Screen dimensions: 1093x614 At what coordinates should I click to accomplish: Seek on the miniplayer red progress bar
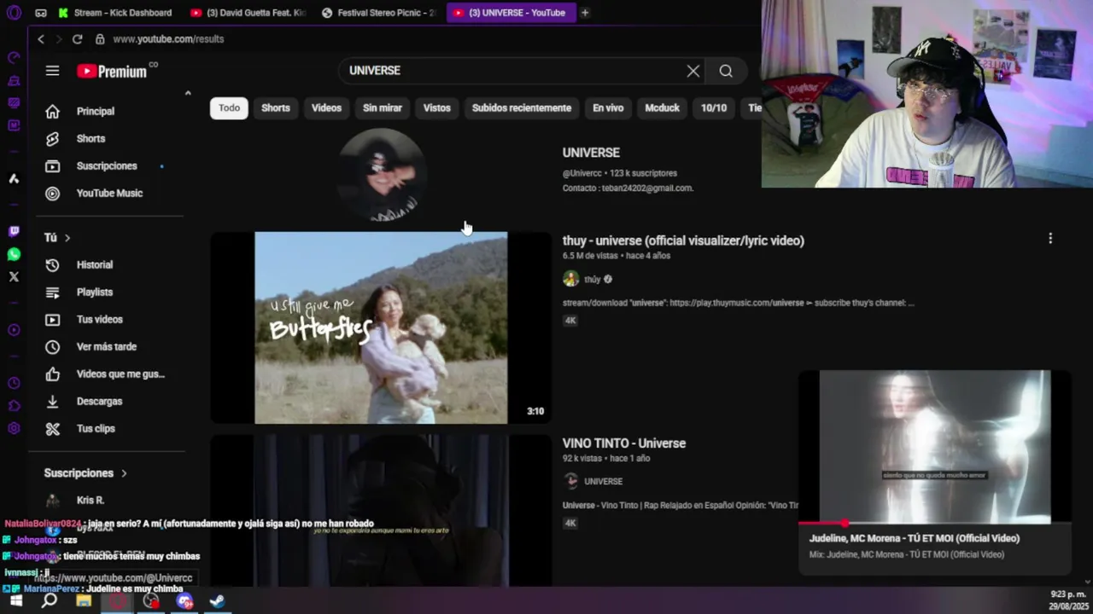[x=934, y=523]
